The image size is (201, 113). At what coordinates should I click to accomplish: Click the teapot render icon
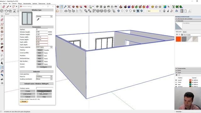[x=6, y=11]
